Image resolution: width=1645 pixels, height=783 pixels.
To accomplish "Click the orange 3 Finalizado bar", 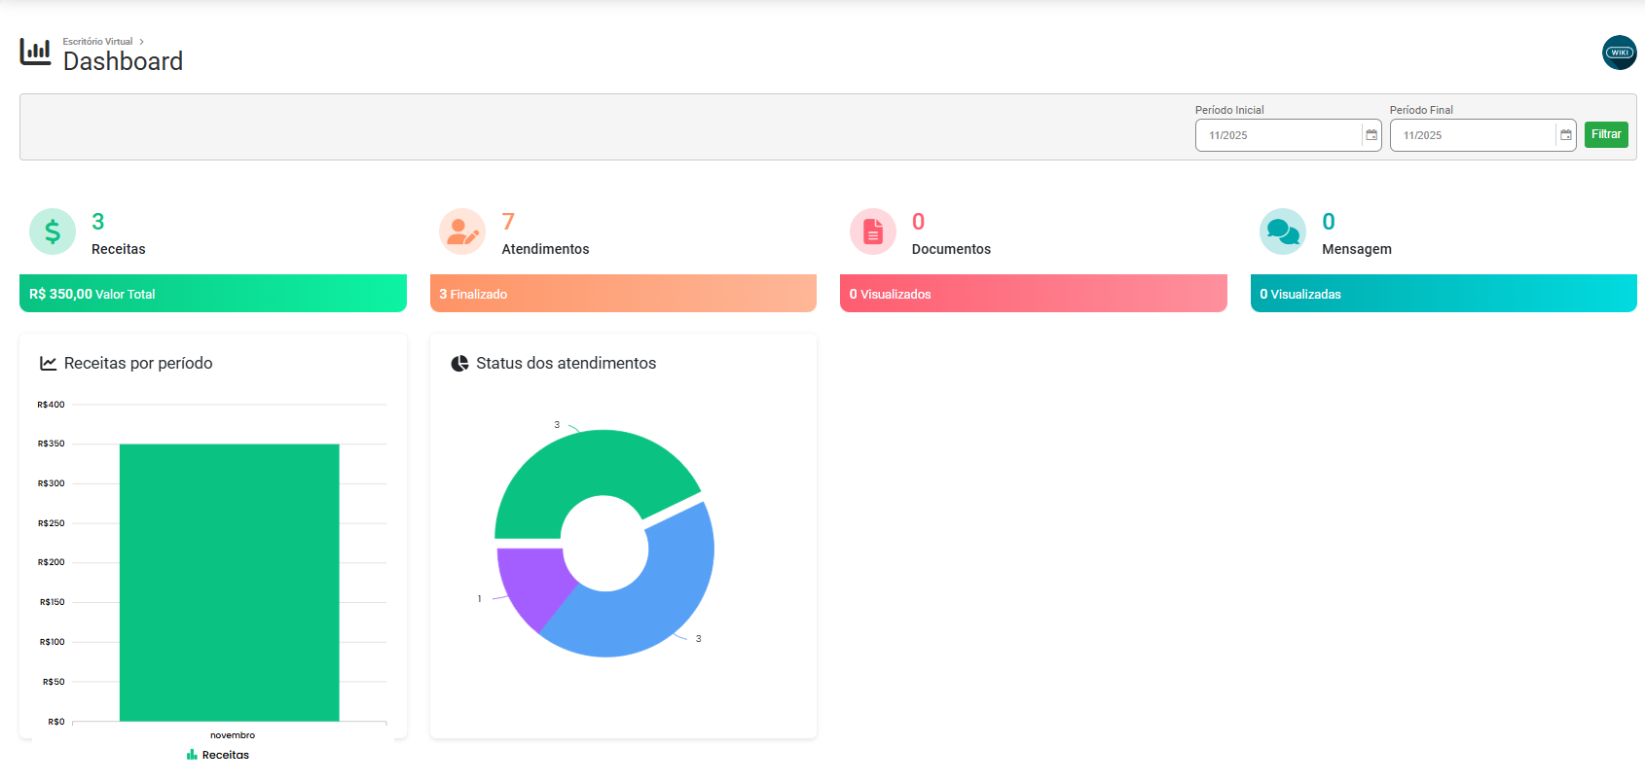I will 623,294.
